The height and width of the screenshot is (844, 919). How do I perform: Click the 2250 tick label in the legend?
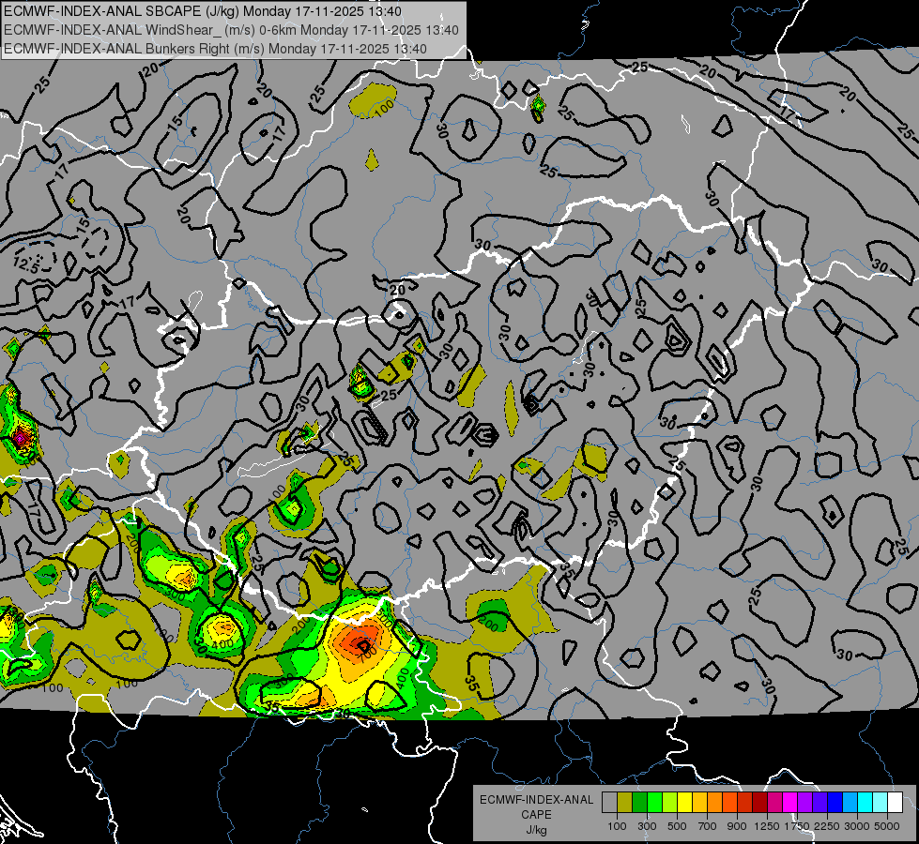pyautogui.click(x=827, y=826)
